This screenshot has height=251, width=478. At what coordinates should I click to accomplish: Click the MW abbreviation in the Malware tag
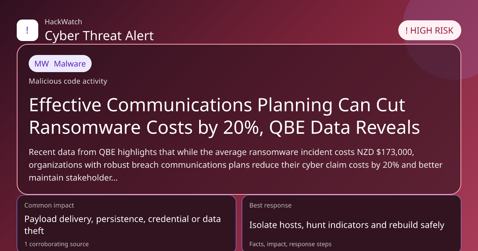(x=42, y=64)
